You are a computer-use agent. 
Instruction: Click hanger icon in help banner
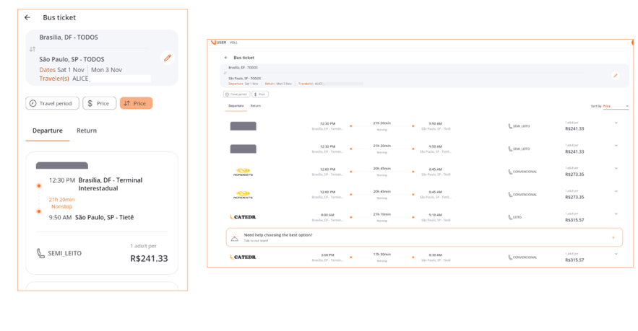pyautogui.click(x=234, y=237)
